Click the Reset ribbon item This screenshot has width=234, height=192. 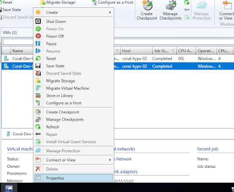6,2
